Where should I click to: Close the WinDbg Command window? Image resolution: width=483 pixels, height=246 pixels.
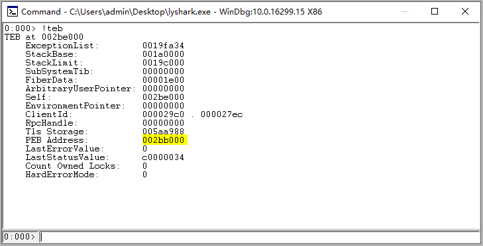[465, 12]
